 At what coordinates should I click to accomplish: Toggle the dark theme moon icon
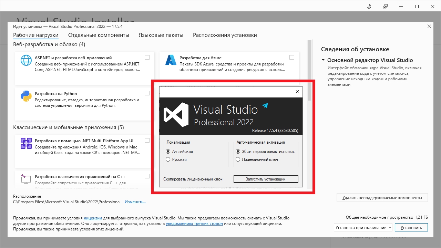369,6
